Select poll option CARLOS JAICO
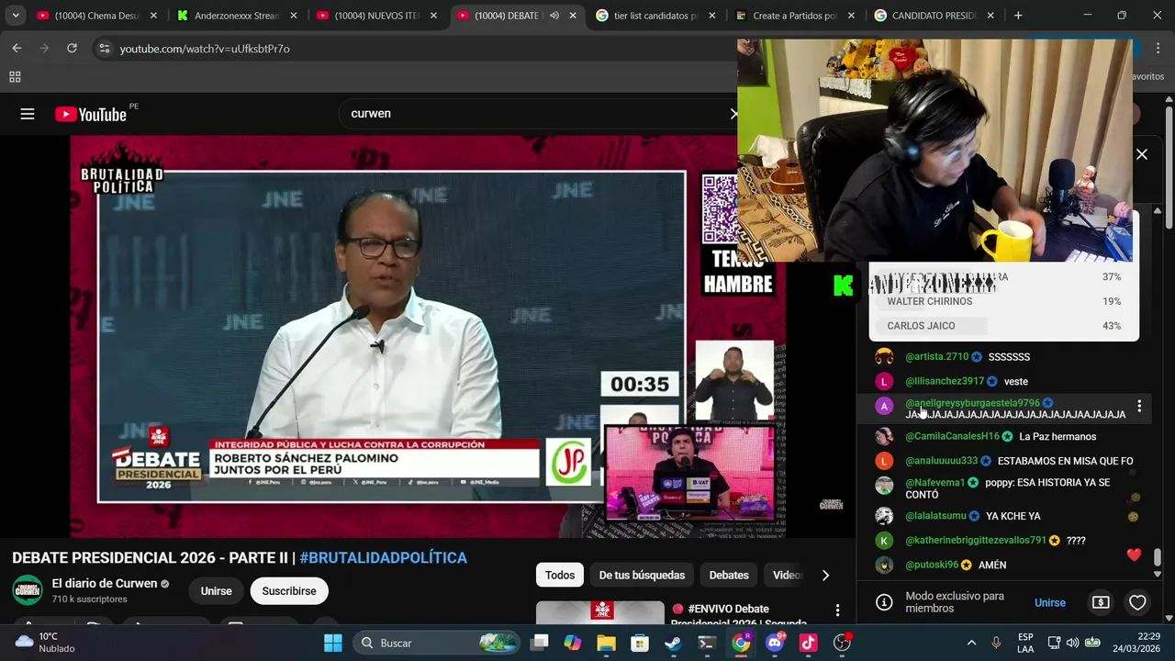 1003,326
